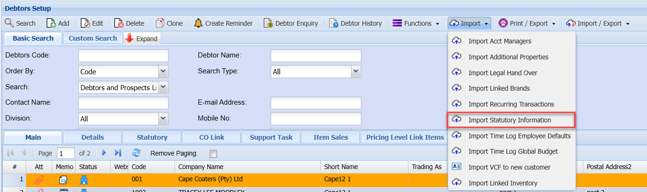Click the paperclip attachment icon in row 1

click(39, 179)
